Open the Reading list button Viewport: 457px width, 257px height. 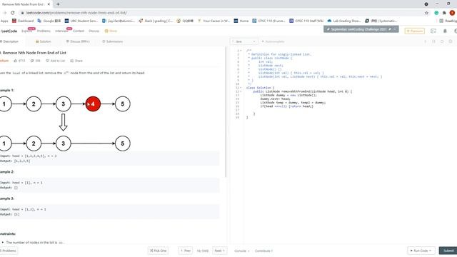tap(448, 21)
